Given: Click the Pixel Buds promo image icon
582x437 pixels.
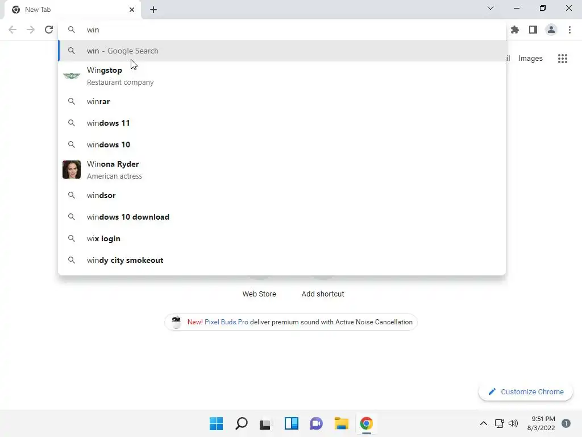Looking at the screenshot, I should click(176, 322).
